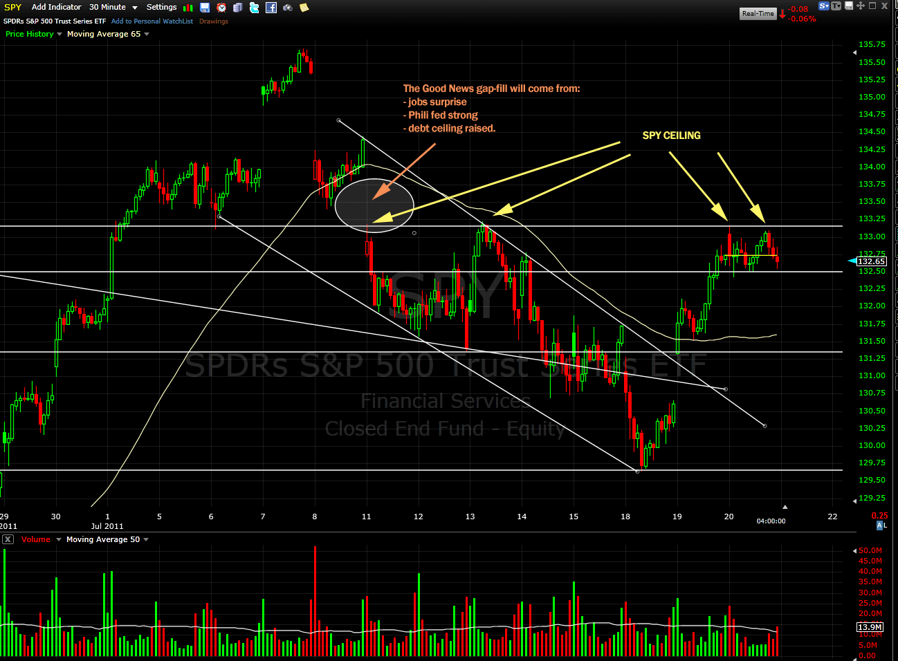This screenshot has width=898, height=661.
Task: Expand the Volume dropdown arrow
Action: [59, 539]
